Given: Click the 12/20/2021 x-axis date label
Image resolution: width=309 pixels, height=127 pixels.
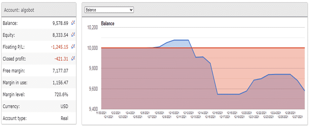Looking at the screenshot, I should (x=247, y=113).
